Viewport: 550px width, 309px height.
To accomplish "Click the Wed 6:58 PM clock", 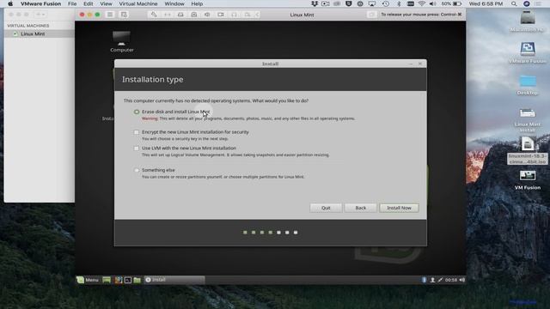I will tap(486, 3).
